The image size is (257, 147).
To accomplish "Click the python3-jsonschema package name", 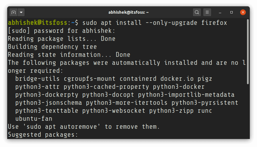I will (49, 102).
